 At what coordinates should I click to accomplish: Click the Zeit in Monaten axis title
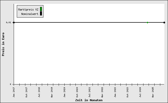(89, 100)
